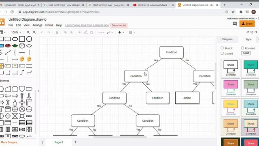Click the redo arrow in toolbar
Viewport: 259px width, 146px height.
pyautogui.click(x=49, y=32)
